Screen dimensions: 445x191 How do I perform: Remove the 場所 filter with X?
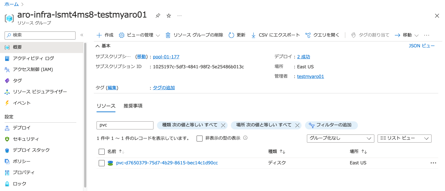[x=297, y=125]
